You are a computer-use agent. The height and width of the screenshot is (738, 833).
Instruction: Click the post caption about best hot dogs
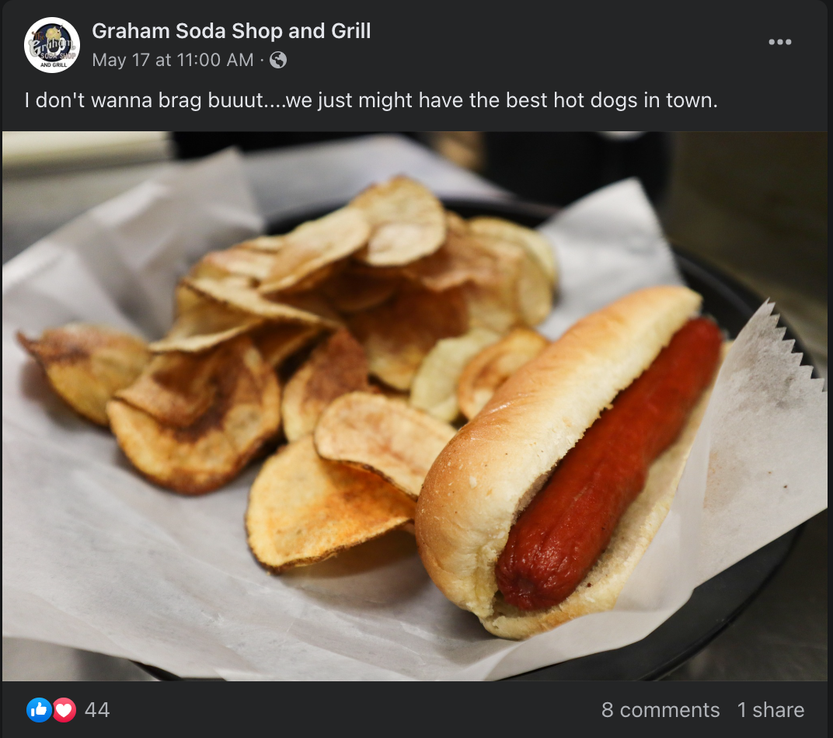pyautogui.click(x=371, y=100)
